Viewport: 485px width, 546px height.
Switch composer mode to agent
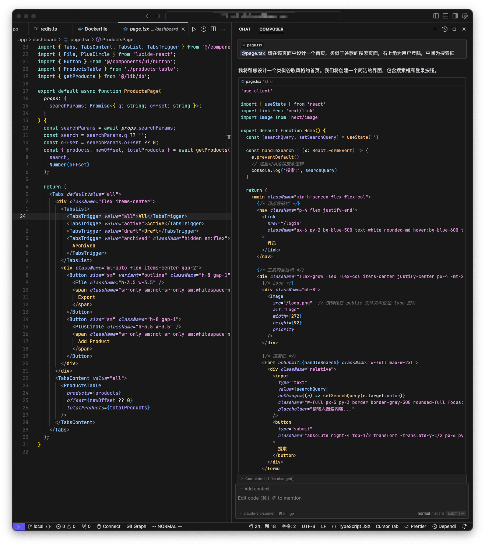(x=439, y=514)
